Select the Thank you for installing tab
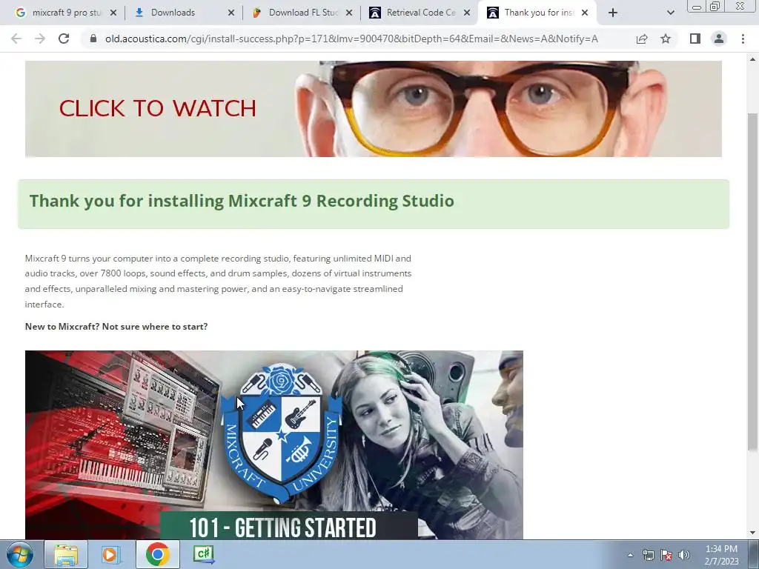The image size is (759, 569). [539, 13]
